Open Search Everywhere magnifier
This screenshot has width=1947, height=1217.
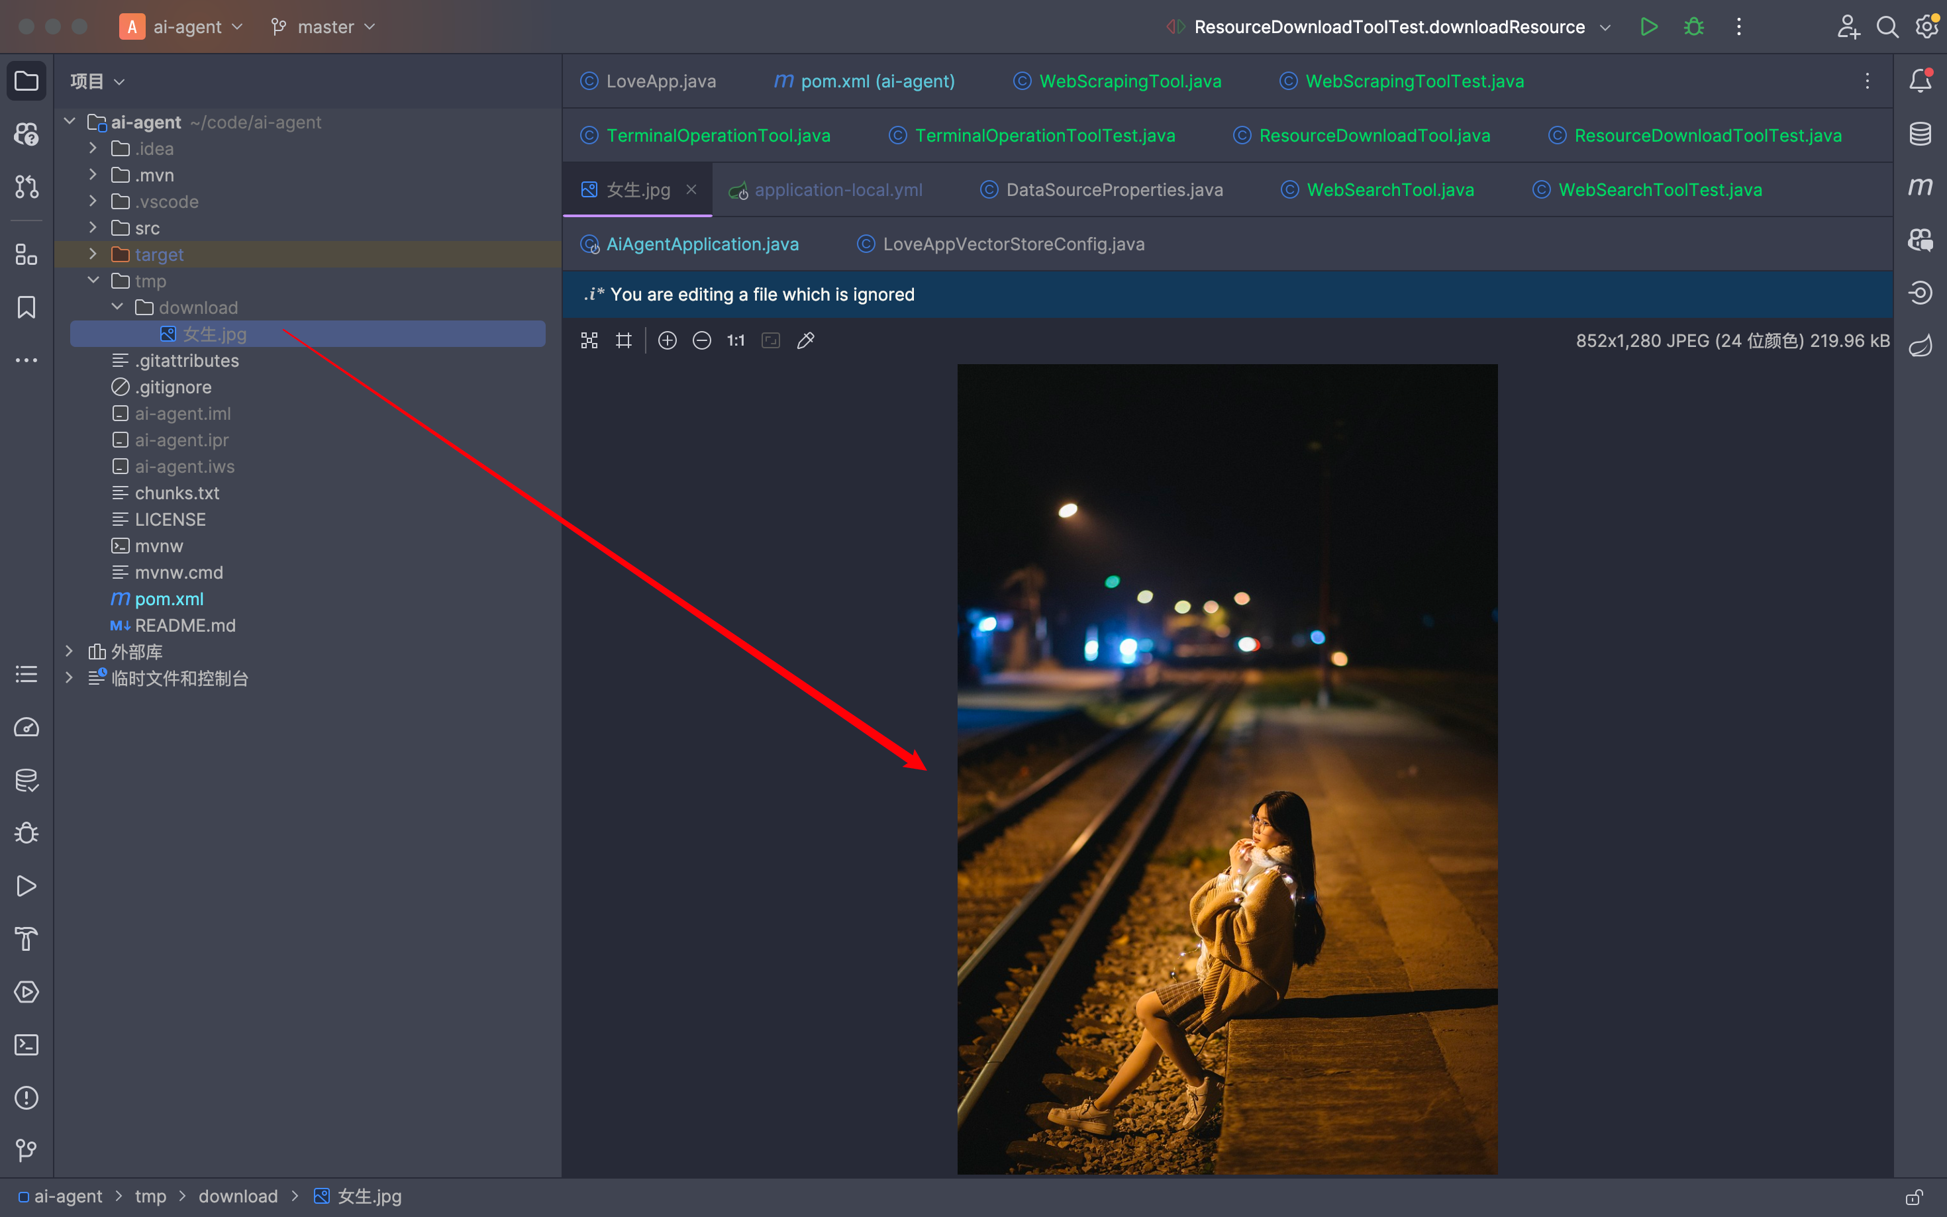1887,26
